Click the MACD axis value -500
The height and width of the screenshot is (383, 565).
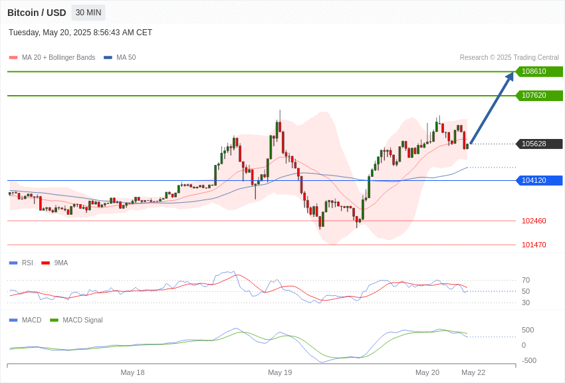click(x=528, y=360)
